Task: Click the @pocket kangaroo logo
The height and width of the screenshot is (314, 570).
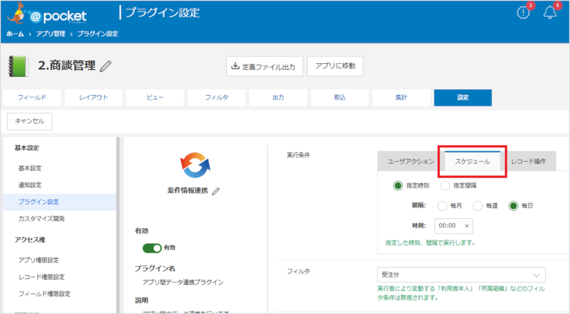Action: pyautogui.click(x=46, y=14)
